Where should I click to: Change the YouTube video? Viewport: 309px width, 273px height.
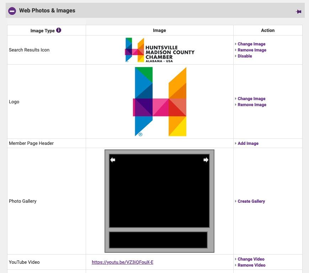251,259
